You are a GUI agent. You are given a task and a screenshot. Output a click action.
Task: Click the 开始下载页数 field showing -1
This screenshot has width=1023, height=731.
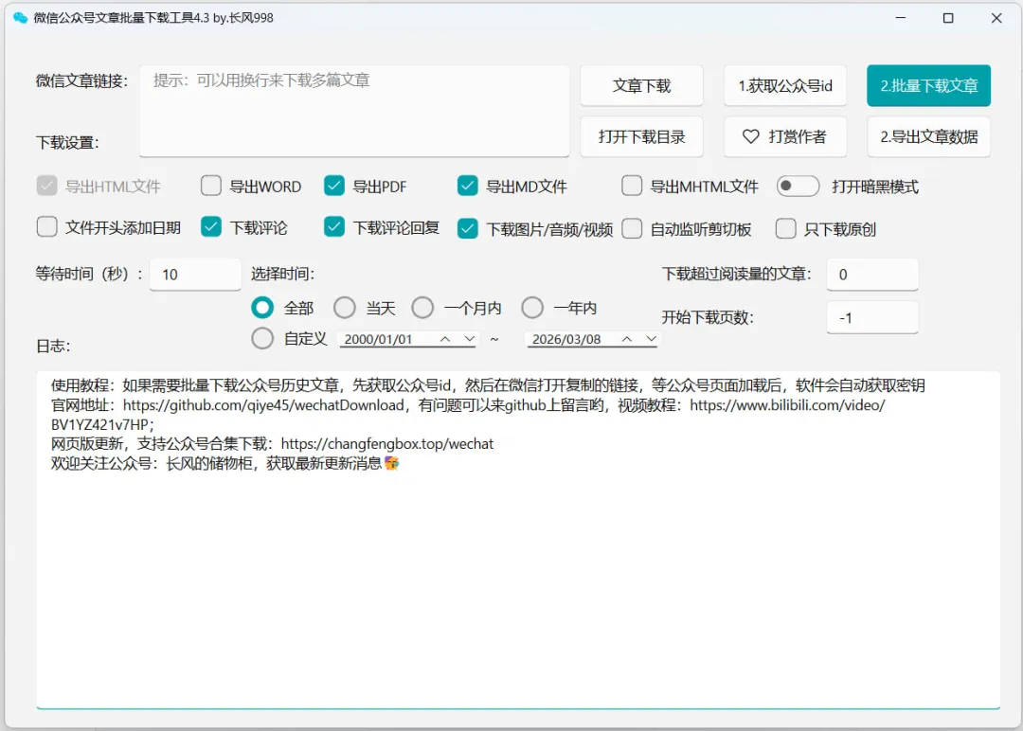click(x=872, y=317)
